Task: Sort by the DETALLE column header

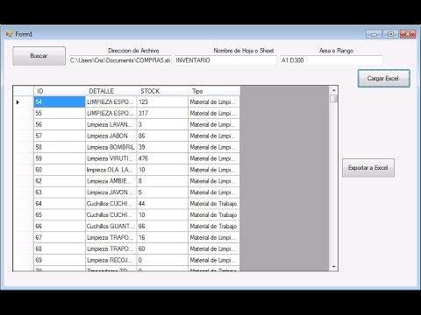Action: pyautogui.click(x=111, y=91)
